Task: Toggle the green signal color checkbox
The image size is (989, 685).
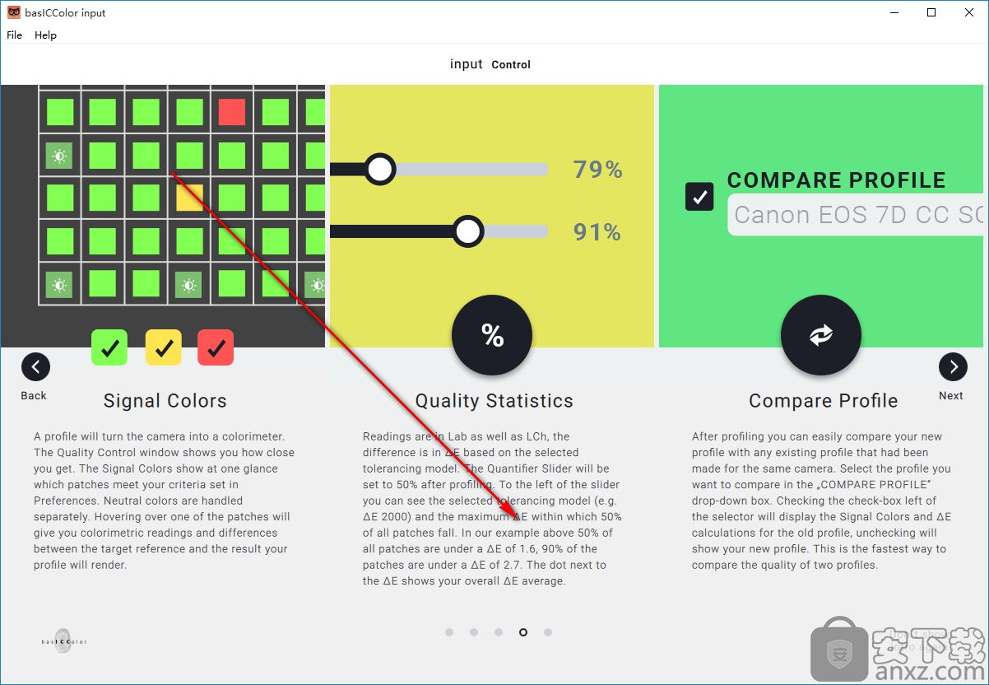Action: point(109,347)
